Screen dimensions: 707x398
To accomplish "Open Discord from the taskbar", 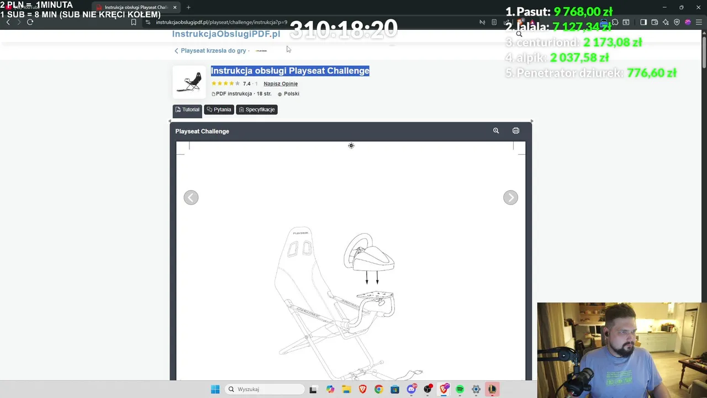I will click(411, 389).
